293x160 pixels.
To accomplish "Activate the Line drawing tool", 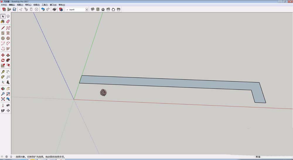I will click(3, 28).
